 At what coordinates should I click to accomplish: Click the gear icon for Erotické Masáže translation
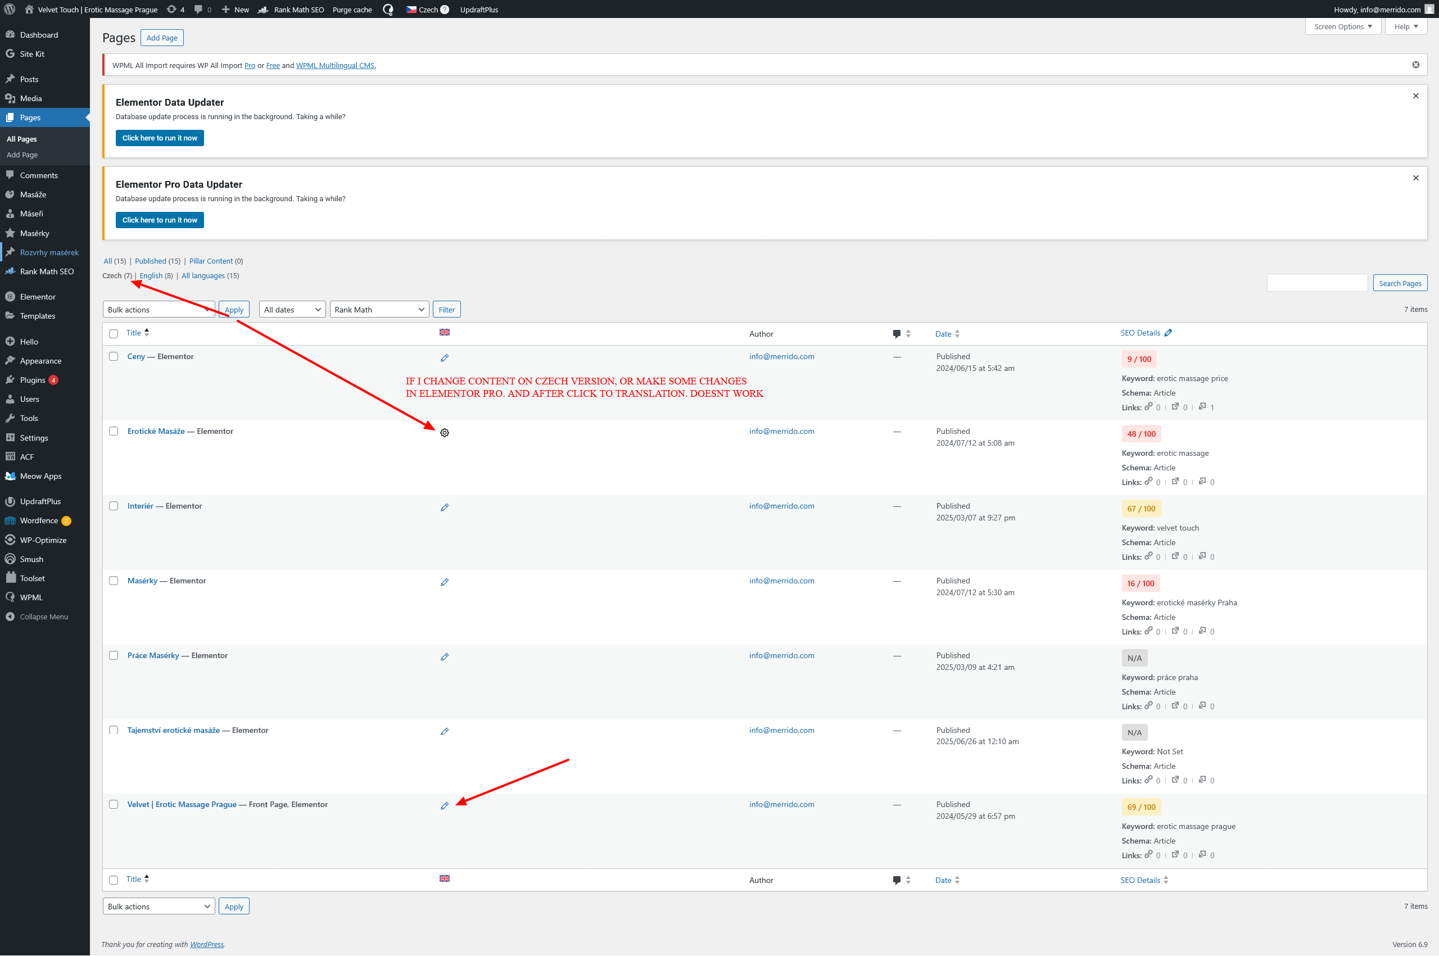[x=445, y=432]
